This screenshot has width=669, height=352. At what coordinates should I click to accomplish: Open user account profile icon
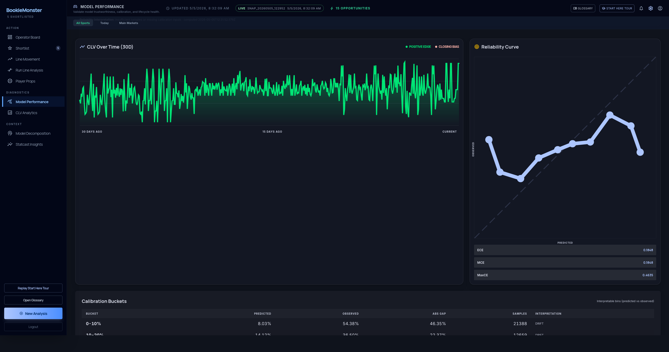point(660,8)
